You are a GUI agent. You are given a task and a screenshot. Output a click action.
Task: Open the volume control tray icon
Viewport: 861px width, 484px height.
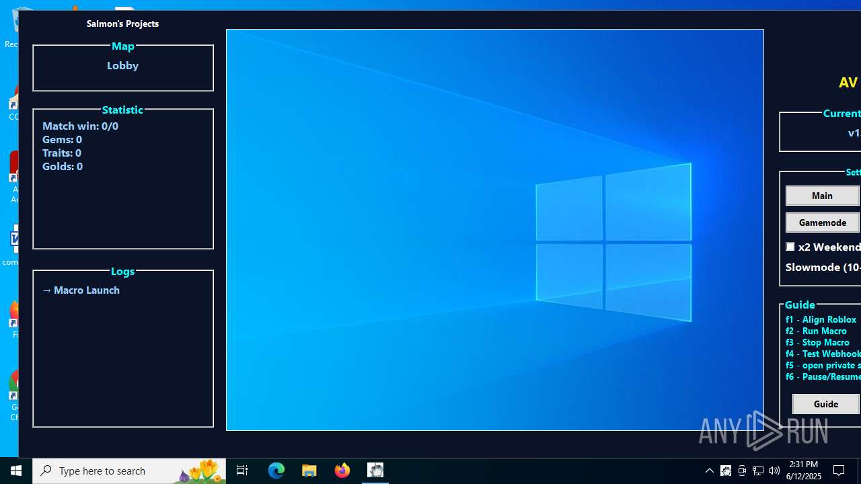774,471
